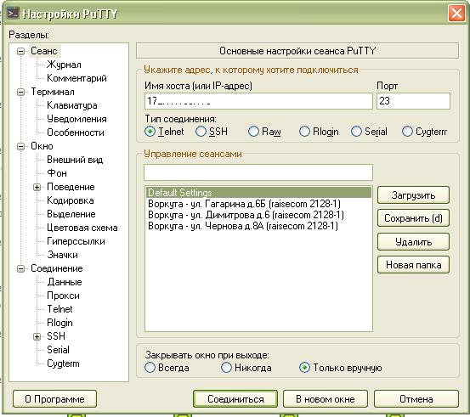Expand the Поведение tree node
This screenshot has width=470, height=417.
pyautogui.click(x=37, y=187)
